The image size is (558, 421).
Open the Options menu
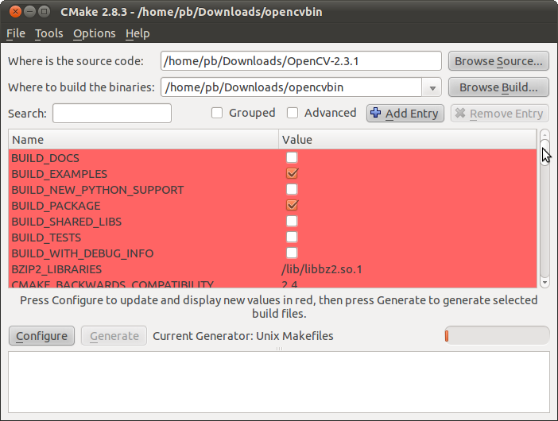tap(95, 33)
